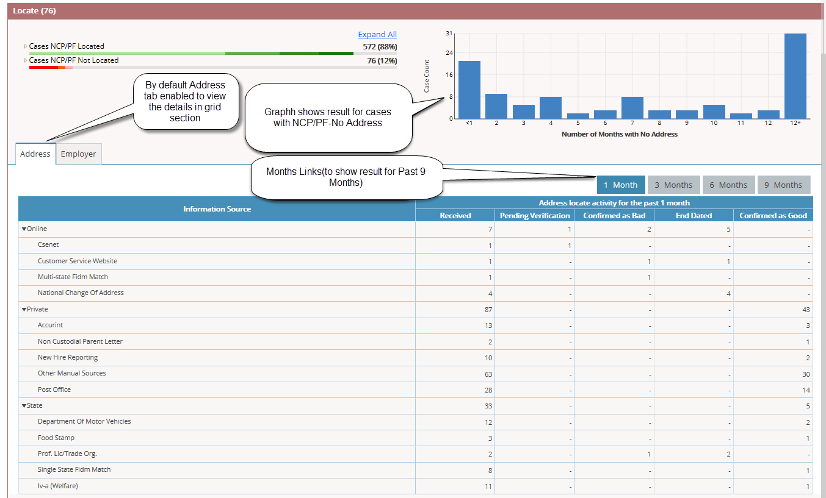The image size is (826, 498).
Task: Collapse the State source group
Action: (24, 406)
